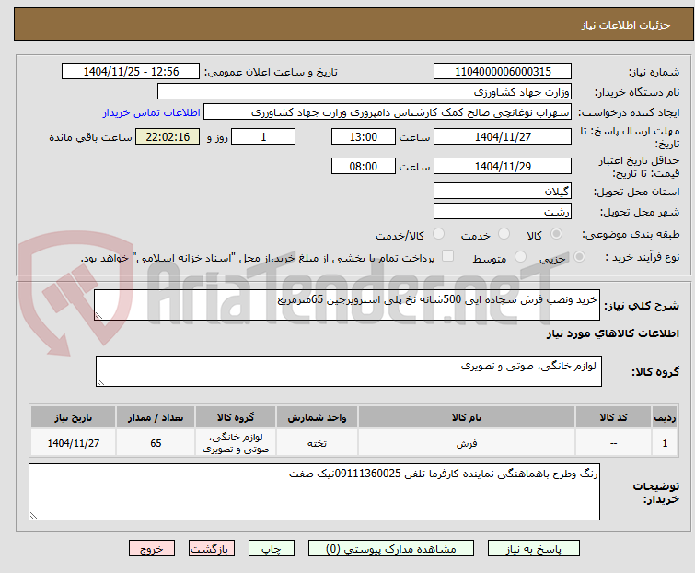Click the ردیف column header
This screenshot has width=695, height=573.
click(665, 417)
